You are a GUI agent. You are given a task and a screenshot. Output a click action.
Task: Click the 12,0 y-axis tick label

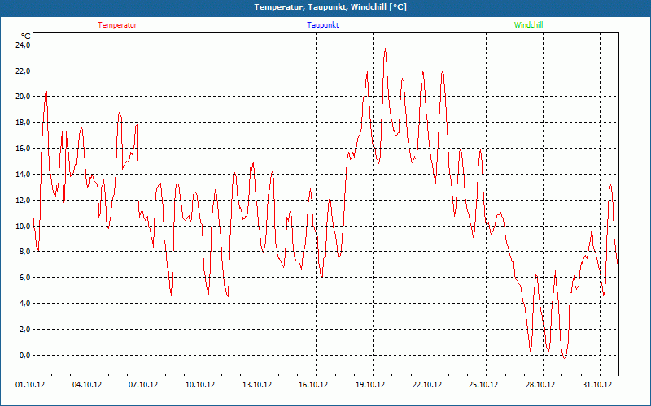tap(22, 201)
